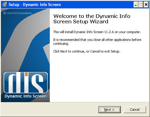Click the text 'This will install Dynamic Info Screen 11.2.6'
This screenshot has height=117, width=150.
click(x=83, y=32)
